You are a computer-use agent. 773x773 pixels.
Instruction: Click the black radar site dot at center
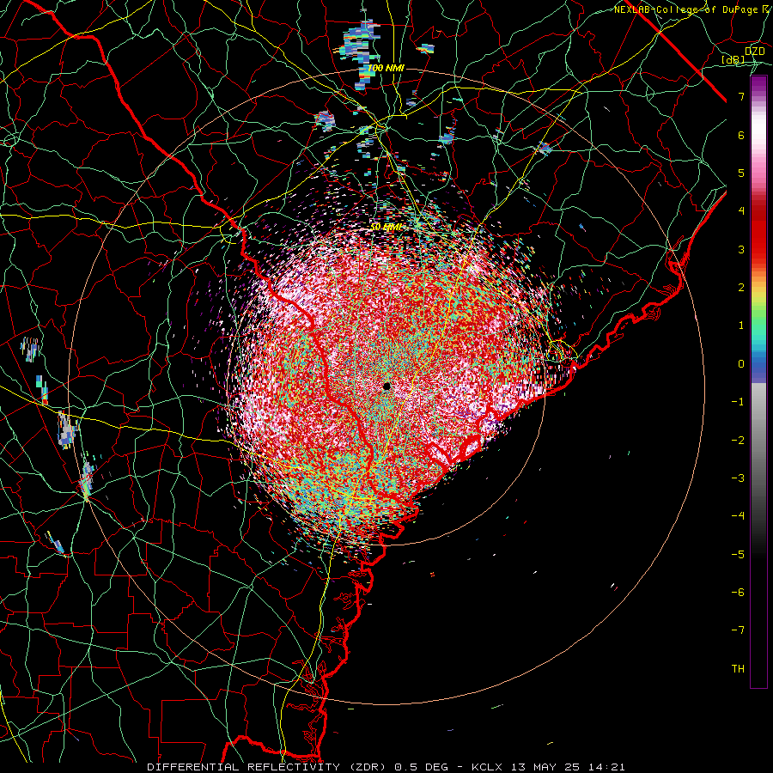coord(387,386)
